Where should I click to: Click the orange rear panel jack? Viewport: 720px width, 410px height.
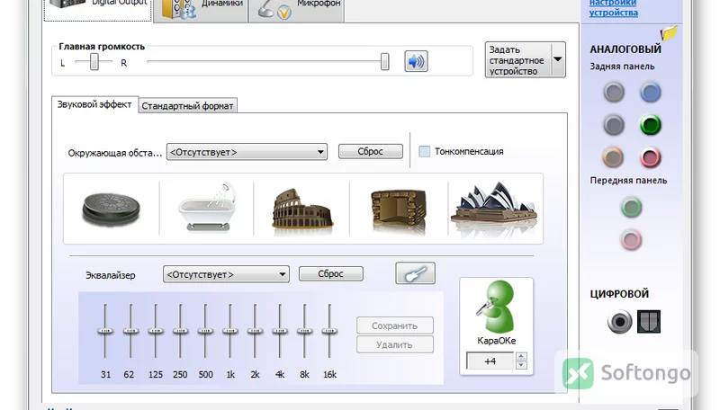614,157
